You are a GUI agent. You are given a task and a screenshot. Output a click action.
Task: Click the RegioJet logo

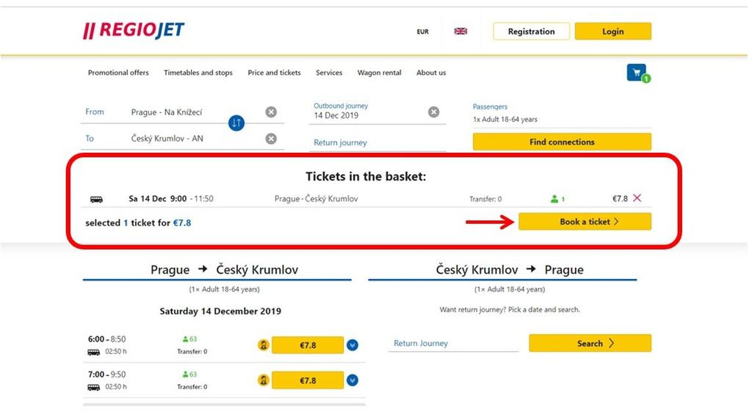point(134,30)
